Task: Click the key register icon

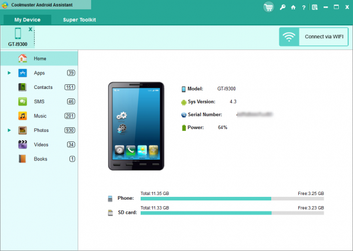Action: point(283,8)
